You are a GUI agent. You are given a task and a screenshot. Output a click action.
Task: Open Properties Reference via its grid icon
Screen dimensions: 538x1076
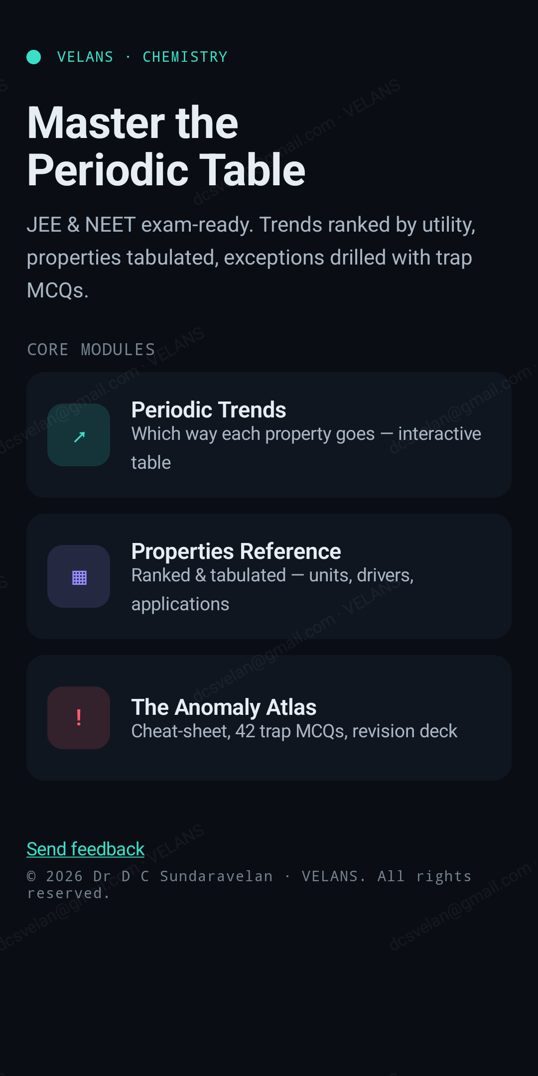(79, 576)
